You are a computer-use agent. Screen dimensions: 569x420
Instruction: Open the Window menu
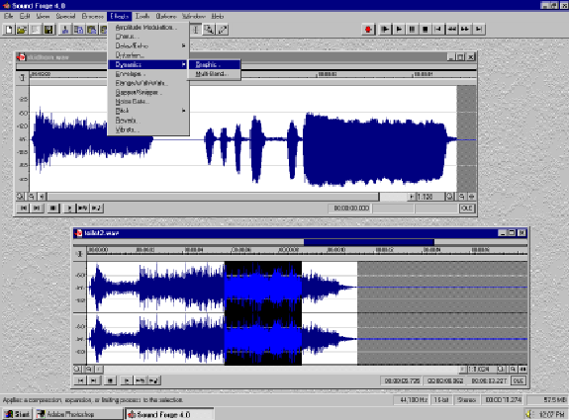point(193,17)
